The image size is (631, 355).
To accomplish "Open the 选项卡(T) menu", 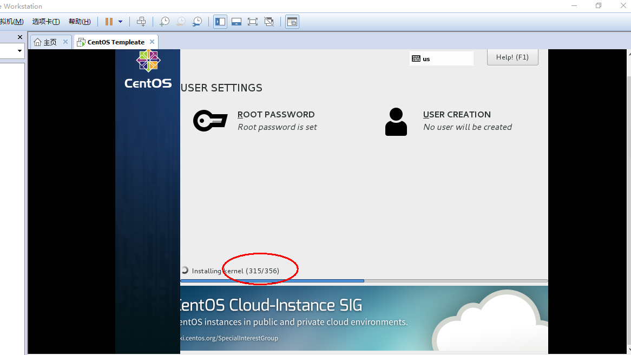I will (46, 22).
